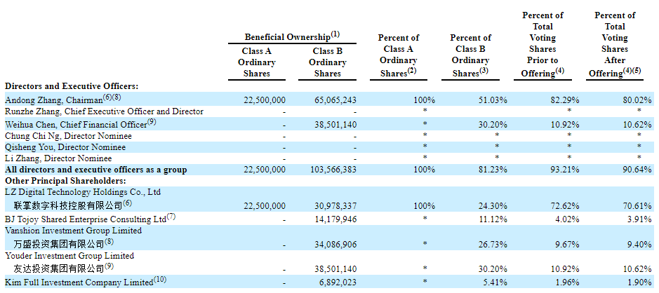
Task: Click the 72.62% prior-to-offering value
Action: (x=566, y=206)
